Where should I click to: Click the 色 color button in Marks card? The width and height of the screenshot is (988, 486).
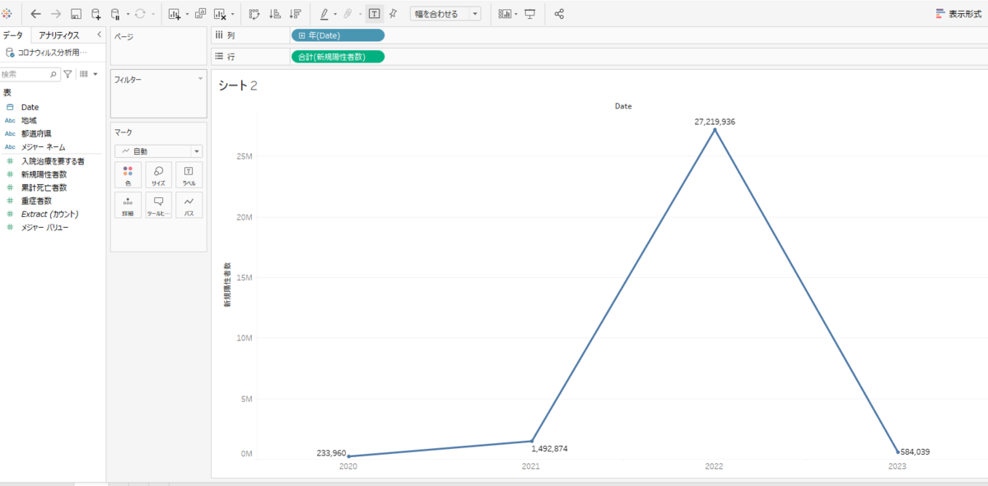point(128,175)
